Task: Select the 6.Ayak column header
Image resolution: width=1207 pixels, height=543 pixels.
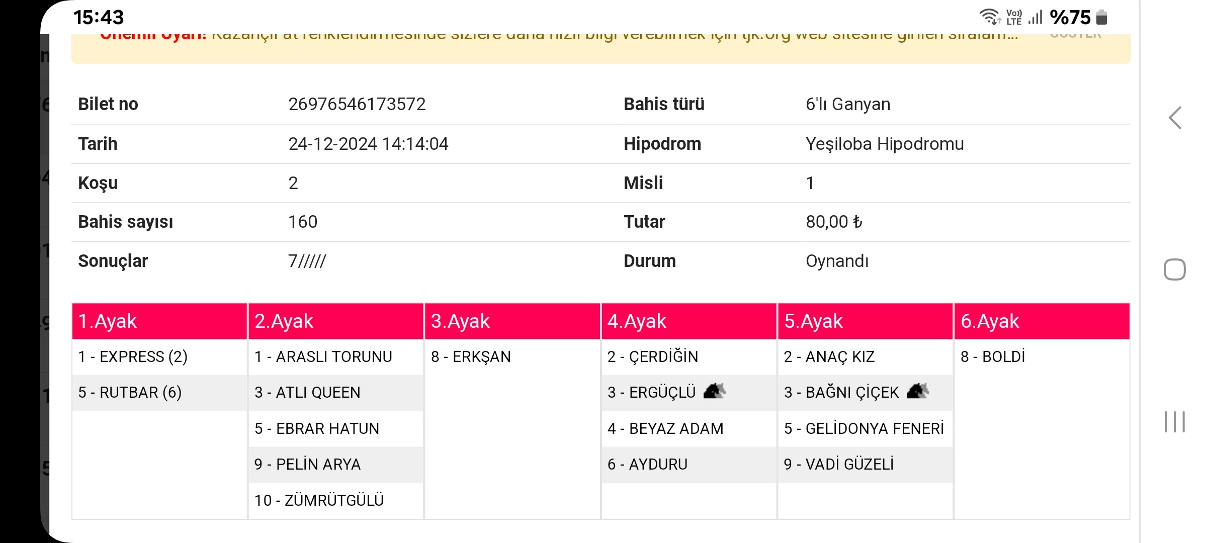Action: (x=1041, y=321)
